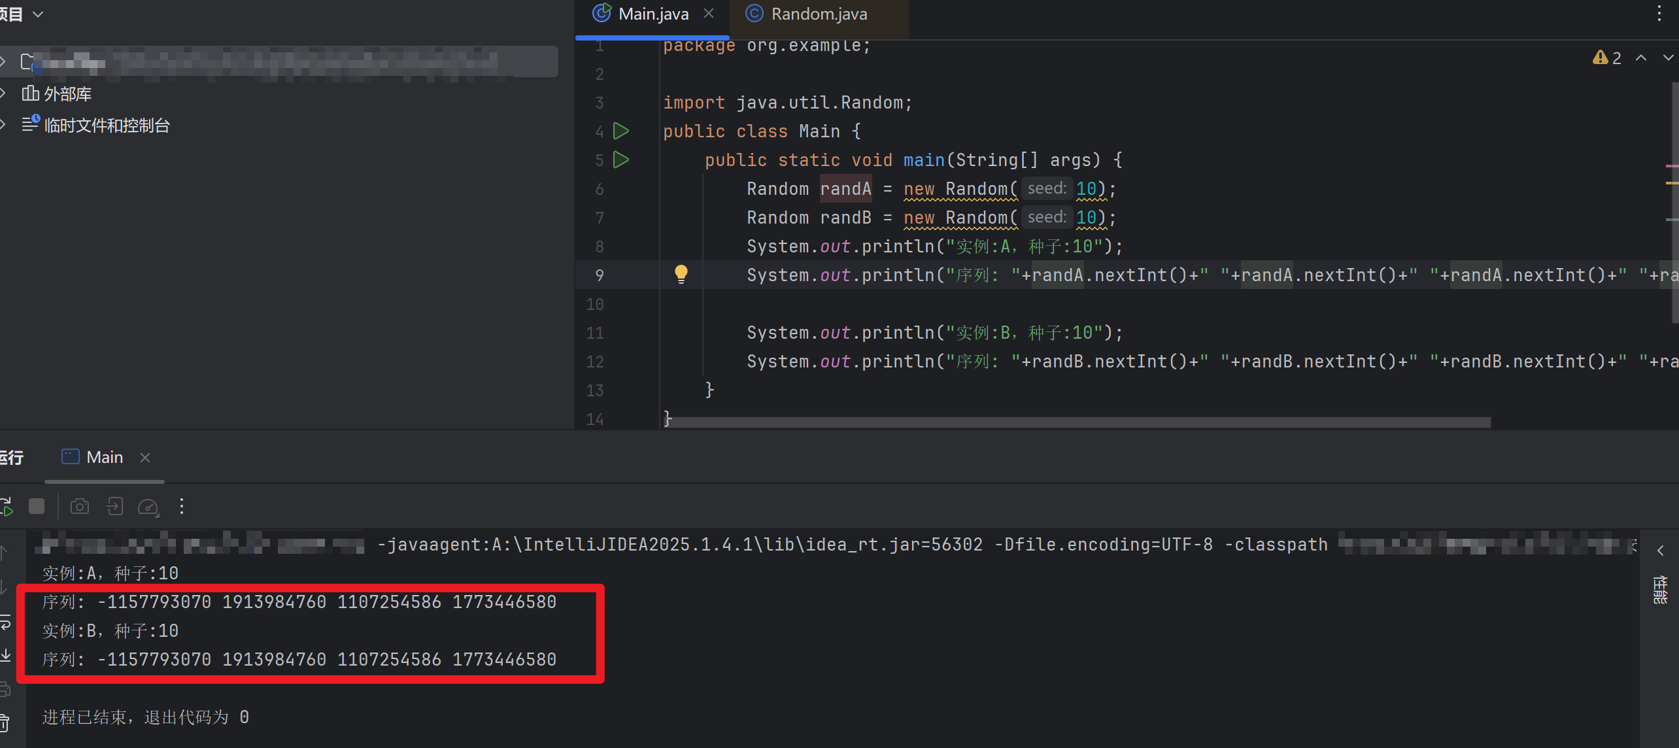
Task: Click the run gutter icon next to main method
Action: click(620, 160)
